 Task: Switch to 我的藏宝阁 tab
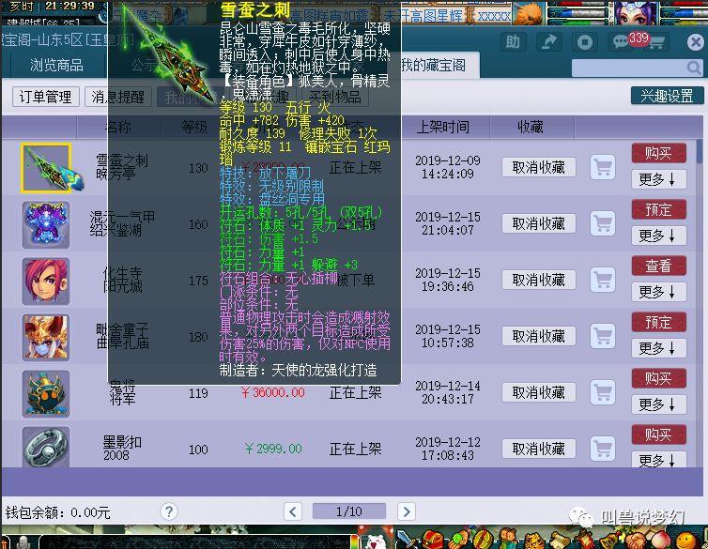tap(434, 66)
